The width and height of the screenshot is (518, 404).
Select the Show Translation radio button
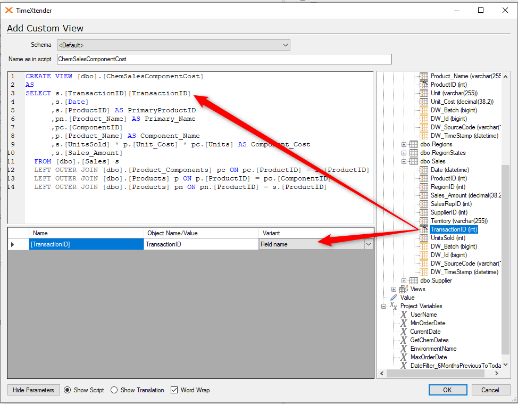click(x=114, y=390)
